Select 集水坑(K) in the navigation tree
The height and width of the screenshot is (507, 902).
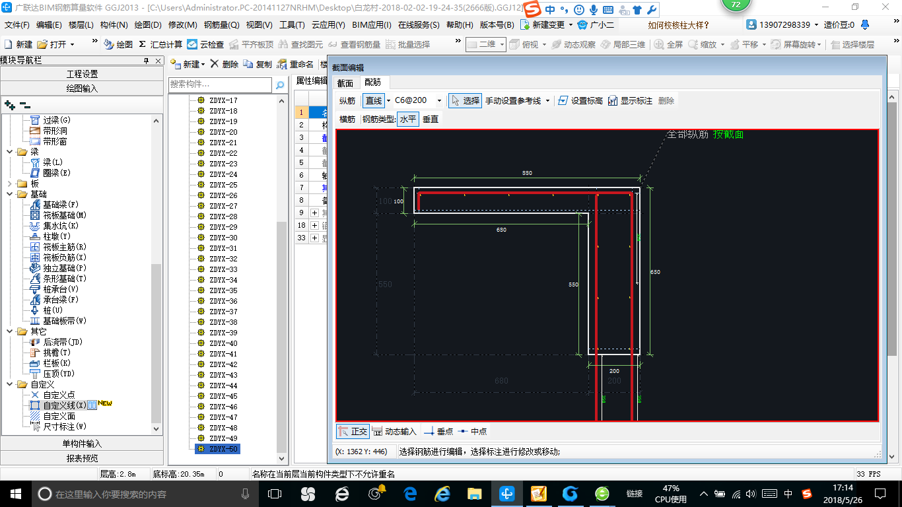pyautogui.click(x=61, y=226)
